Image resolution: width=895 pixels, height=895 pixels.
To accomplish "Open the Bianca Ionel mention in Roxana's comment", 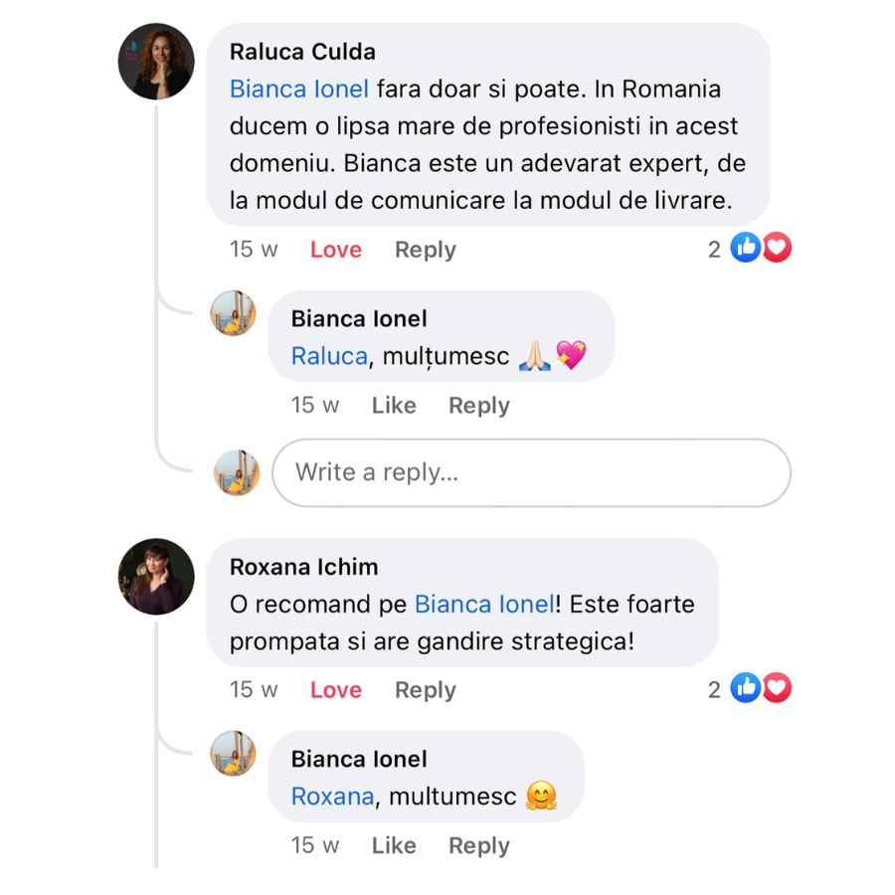I will coord(483,605).
